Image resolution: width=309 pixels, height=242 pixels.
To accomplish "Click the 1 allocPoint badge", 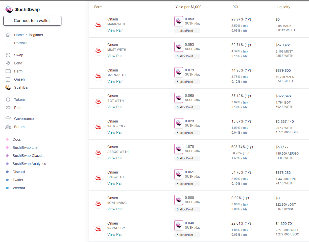I will pos(187,31).
